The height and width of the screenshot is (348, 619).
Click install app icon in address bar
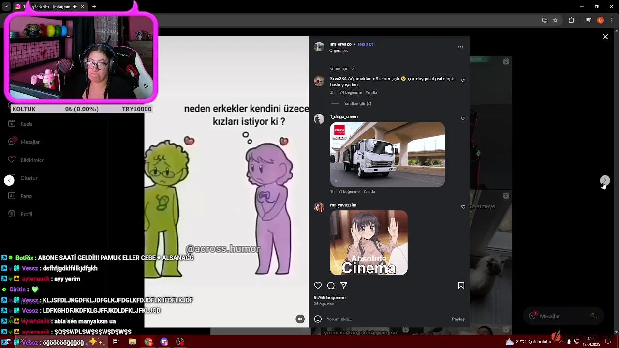coord(545,20)
